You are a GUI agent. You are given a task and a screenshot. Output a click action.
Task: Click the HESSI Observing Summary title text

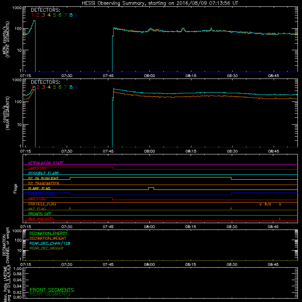(x=160, y=3)
